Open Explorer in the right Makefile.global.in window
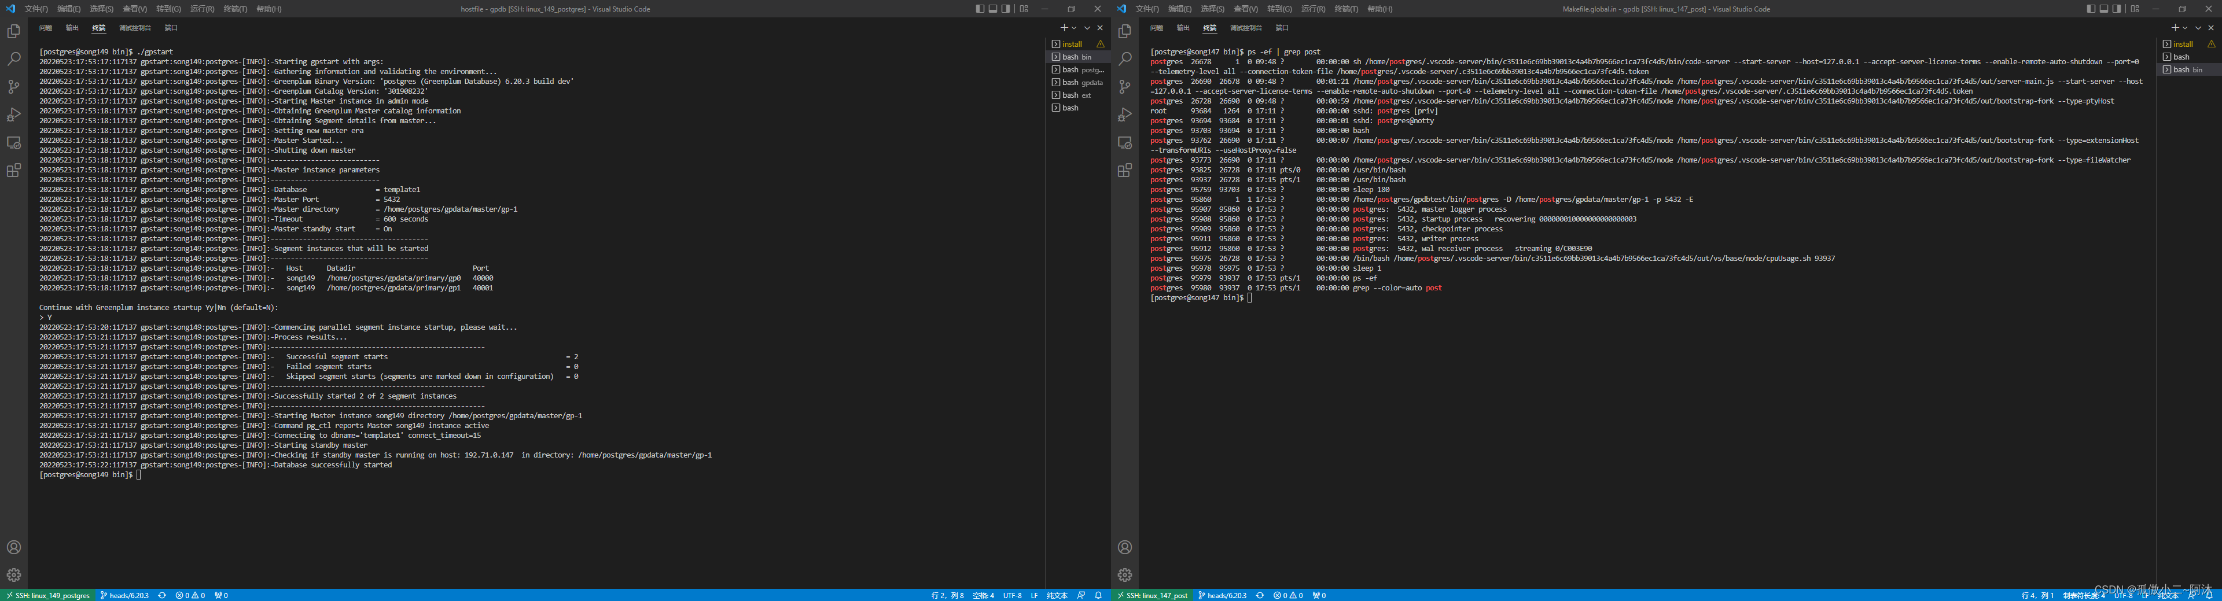2222x601 pixels. coord(1125,31)
